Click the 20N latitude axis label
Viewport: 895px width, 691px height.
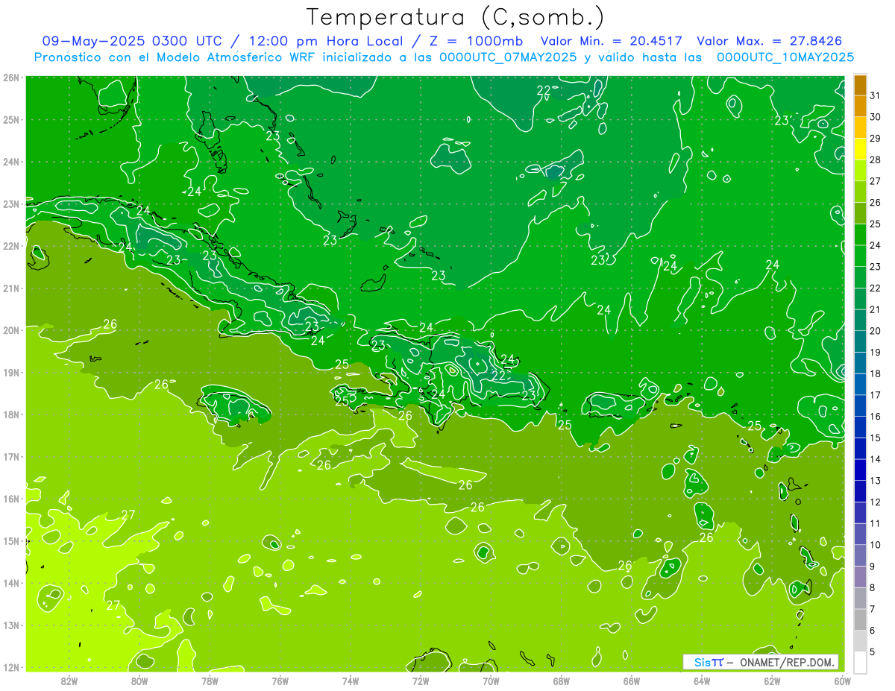(11, 330)
